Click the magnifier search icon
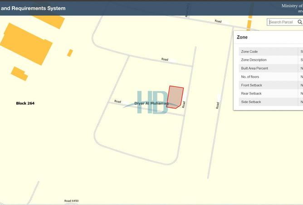Screen dimensions: 303x205 (300, 22)
